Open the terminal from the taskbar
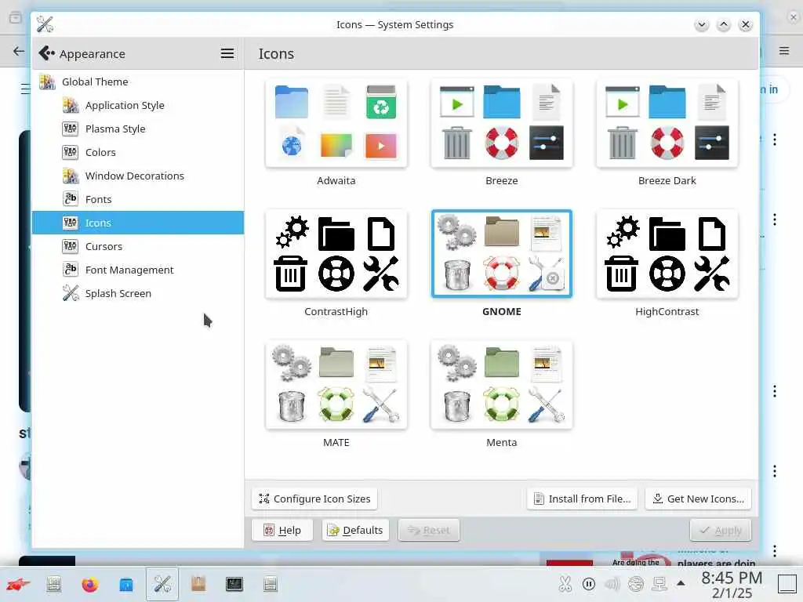Screen dimensions: 803x602 [x=234, y=584]
